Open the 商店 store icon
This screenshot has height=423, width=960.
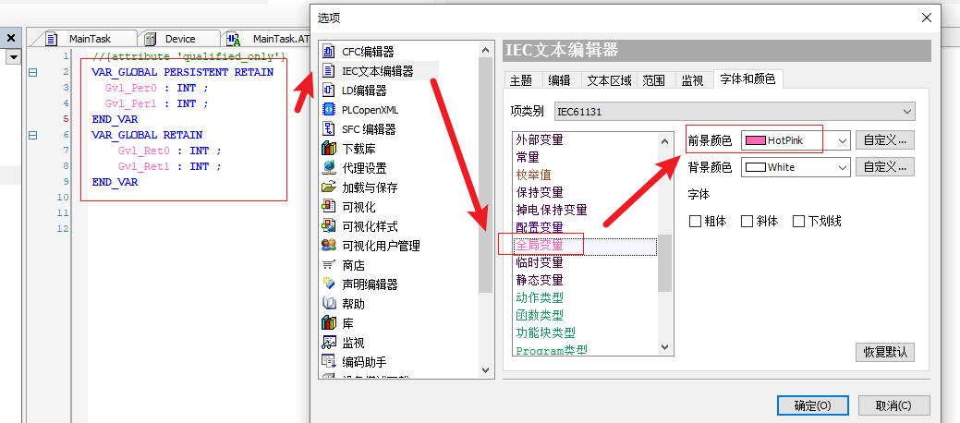[x=328, y=265]
